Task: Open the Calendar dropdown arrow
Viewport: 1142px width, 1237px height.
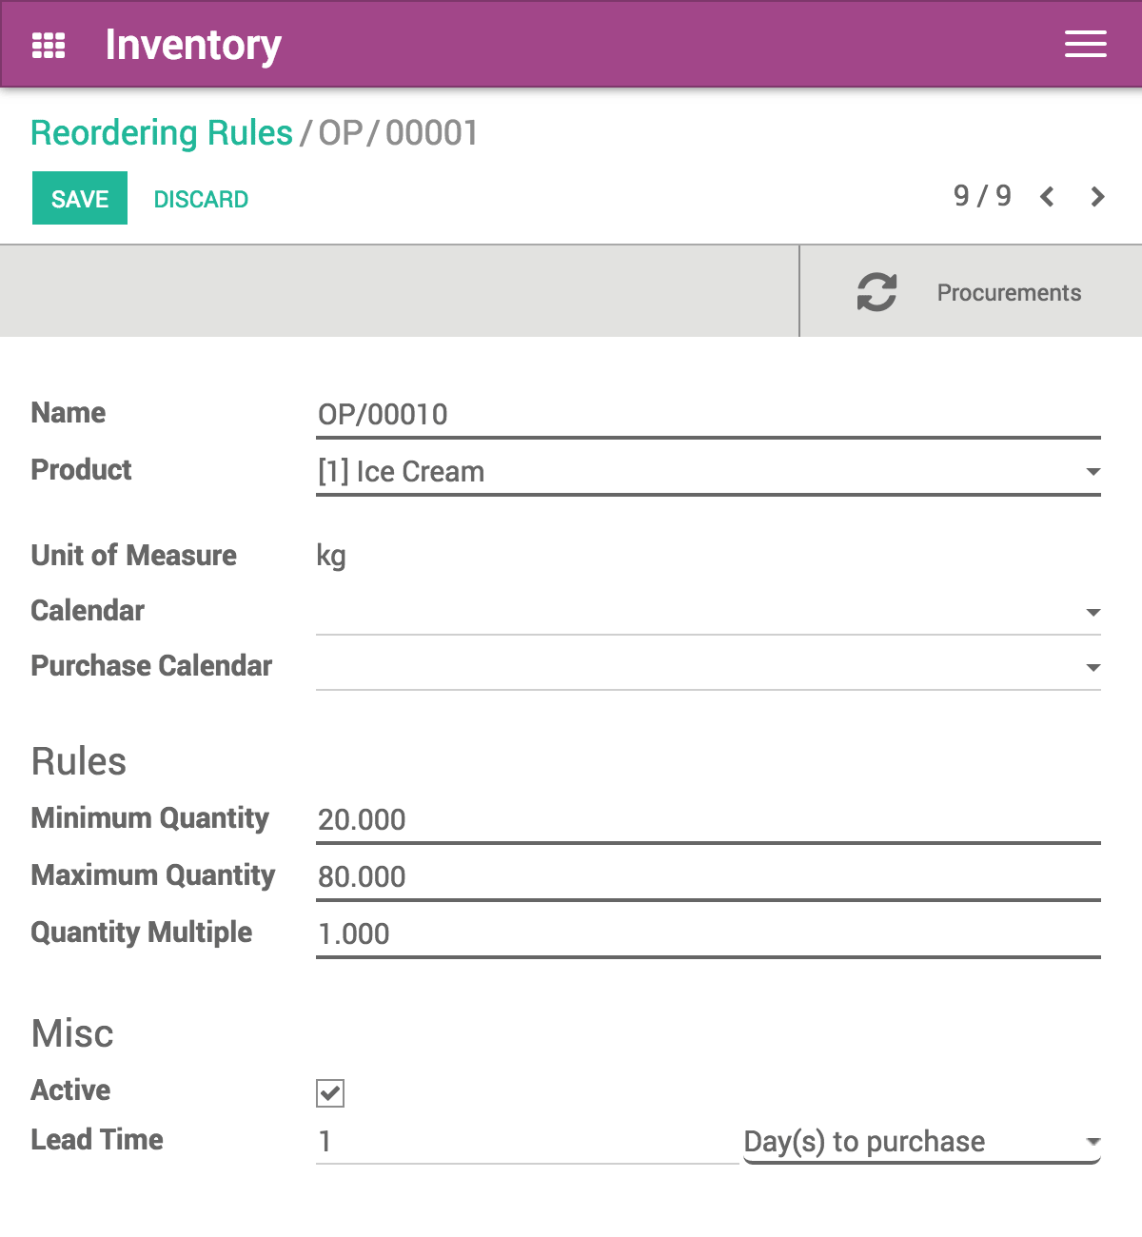Action: point(1093,612)
